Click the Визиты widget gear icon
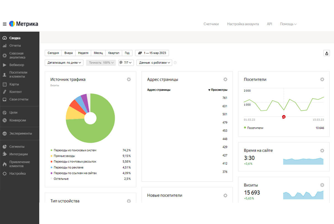The height and width of the screenshot is (224, 334). 322,185
